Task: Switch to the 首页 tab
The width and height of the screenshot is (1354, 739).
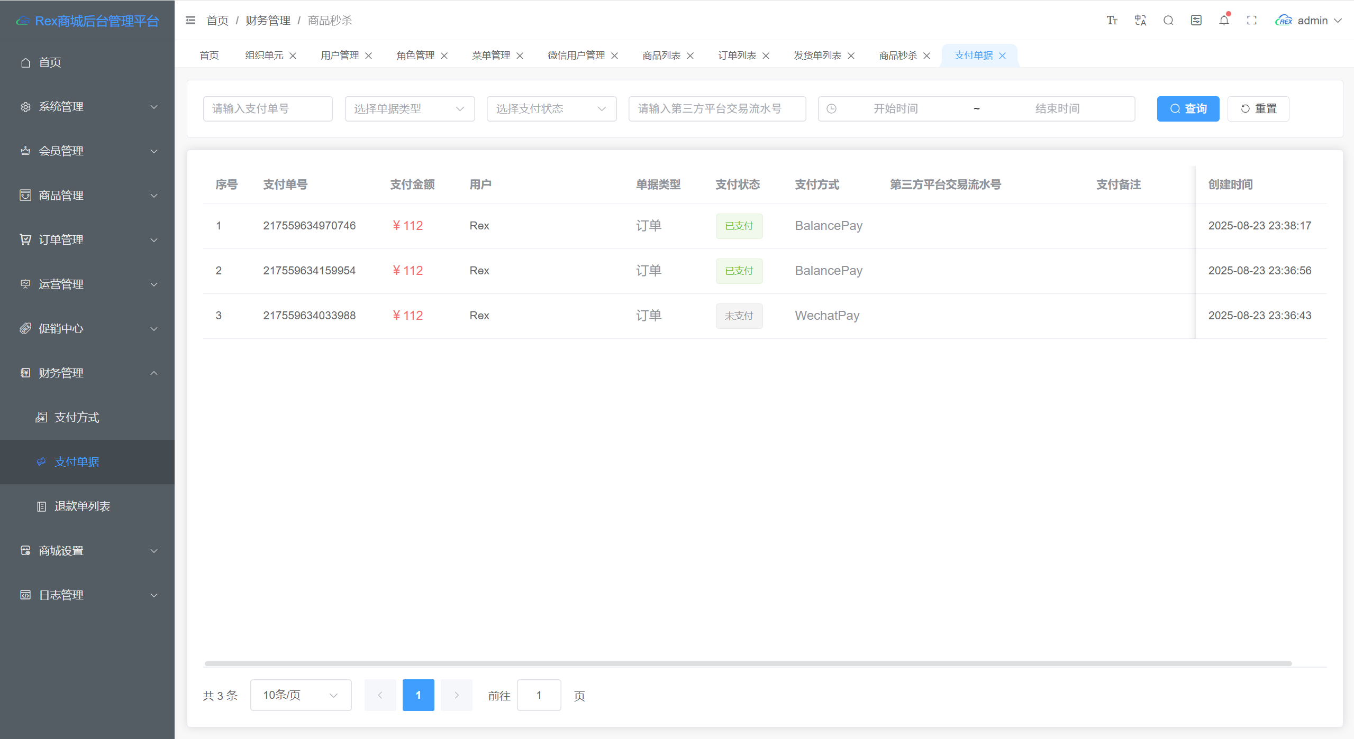Action: coord(209,56)
